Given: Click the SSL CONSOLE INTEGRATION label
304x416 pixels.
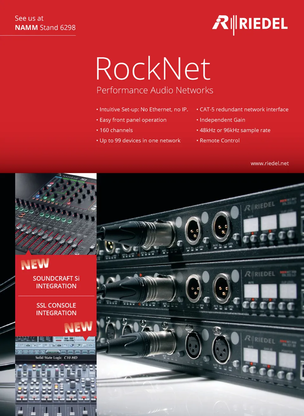Looking at the screenshot, I should tap(56, 309).
